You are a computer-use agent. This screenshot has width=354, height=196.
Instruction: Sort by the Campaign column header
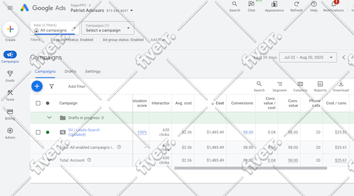(x=68, y=103)
